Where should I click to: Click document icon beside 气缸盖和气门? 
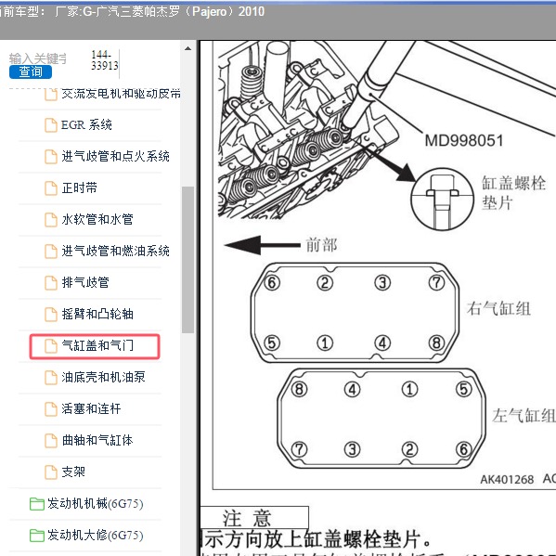point(51,346)
